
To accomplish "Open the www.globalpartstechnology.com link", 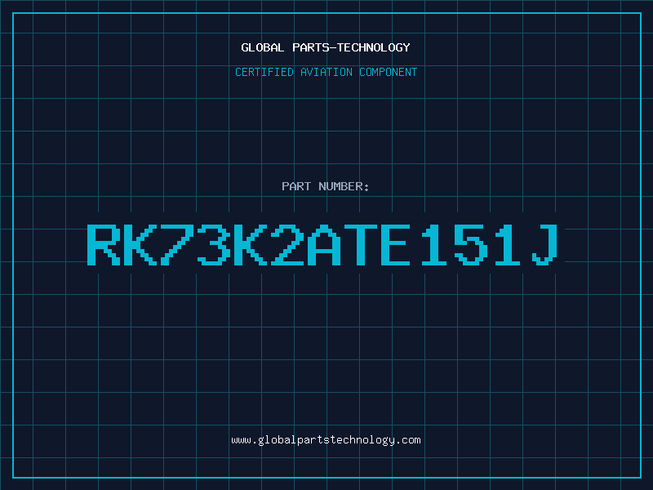I will [326, 439].
